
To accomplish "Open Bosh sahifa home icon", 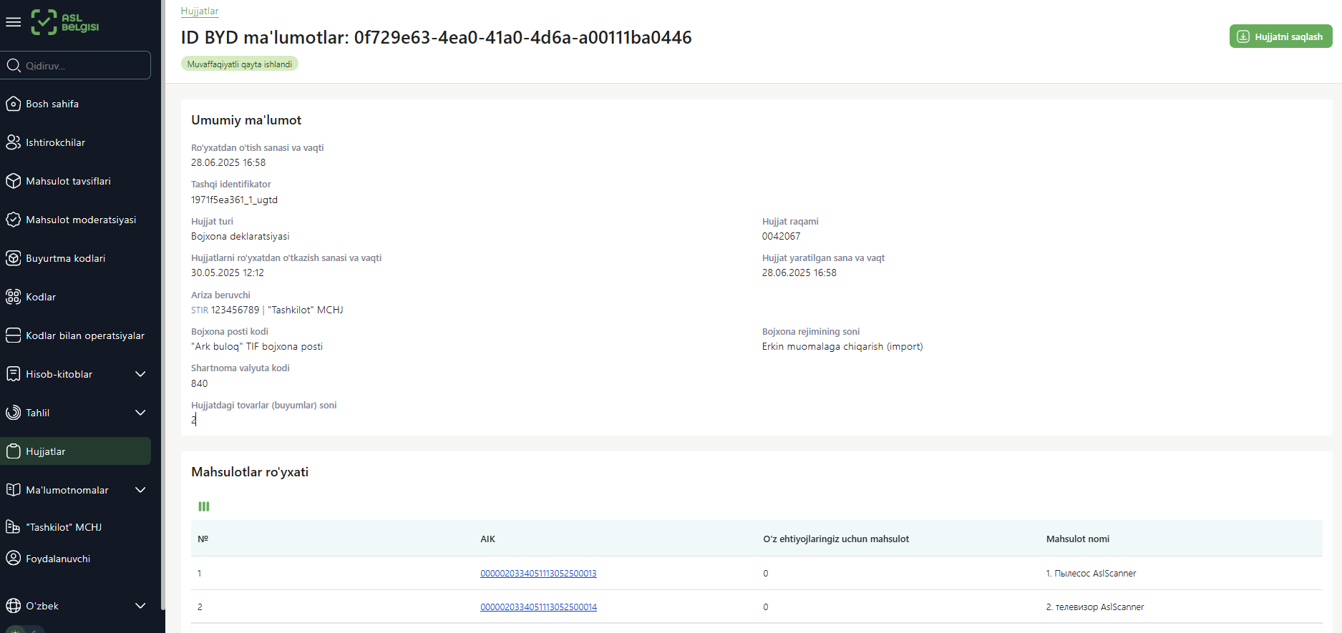I will point(13,104).
